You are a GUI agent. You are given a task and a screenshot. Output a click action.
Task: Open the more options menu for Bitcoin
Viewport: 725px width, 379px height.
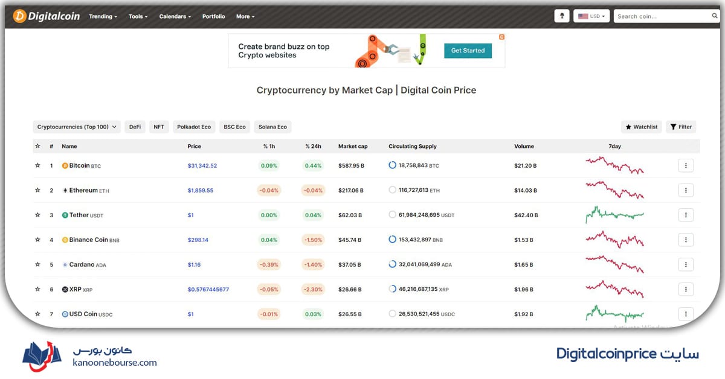pyautogui.click(x=686, y=166)
